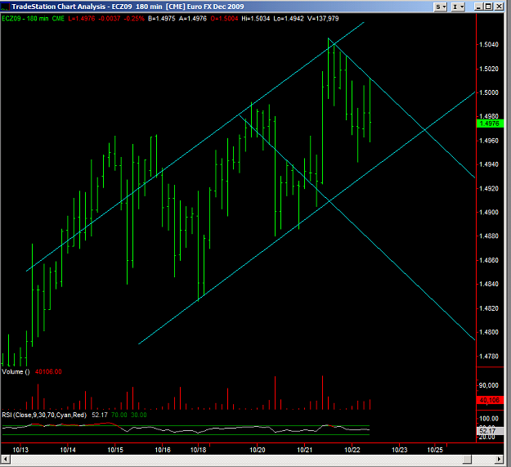Click the Lo=1.4942 low value
This screenshot has height=467, width=511.
point(289,19)
